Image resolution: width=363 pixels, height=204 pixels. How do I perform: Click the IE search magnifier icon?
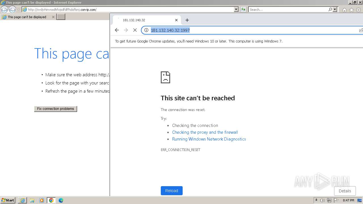(330, 9)
